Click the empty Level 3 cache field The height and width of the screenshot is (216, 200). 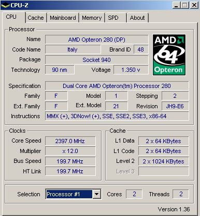(x=163, y=171)
